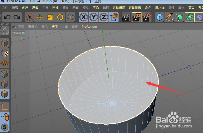The width and height of the screenshot is (203, 133).
Task: Open the 工具 menu
Action: [x=45, y=8]
